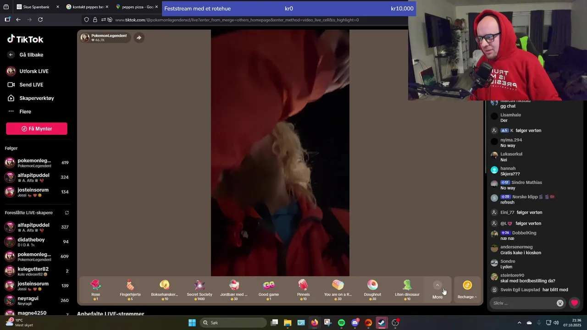Click the browser forward arrow
587x330 pixels.
(x=29, y=20)
